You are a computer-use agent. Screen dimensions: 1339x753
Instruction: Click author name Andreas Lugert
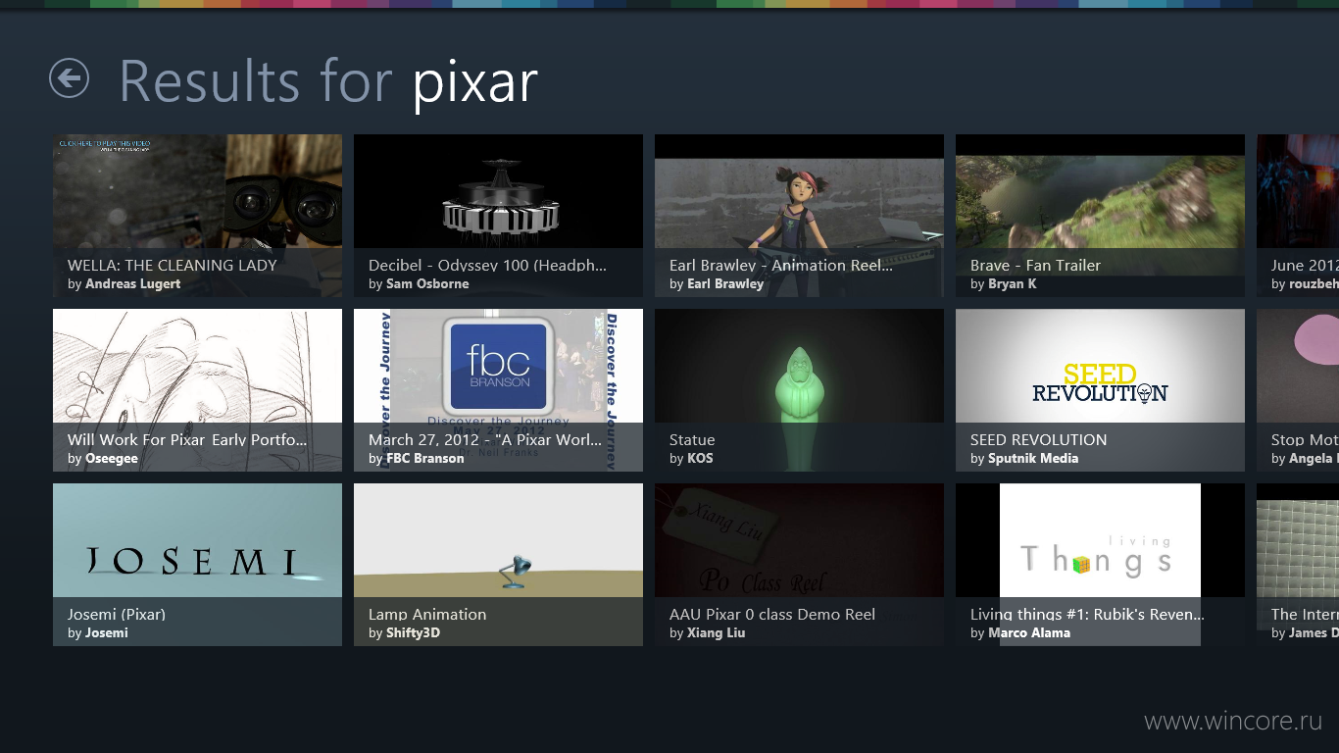click(x=133, y=284)
